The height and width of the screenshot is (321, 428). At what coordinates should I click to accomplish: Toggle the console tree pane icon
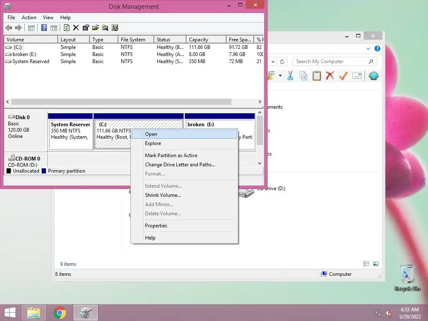(x=31, y=28)
